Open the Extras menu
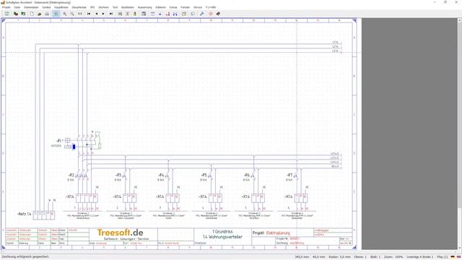This screenshot has height=260, width=462. tap(173, 7)
